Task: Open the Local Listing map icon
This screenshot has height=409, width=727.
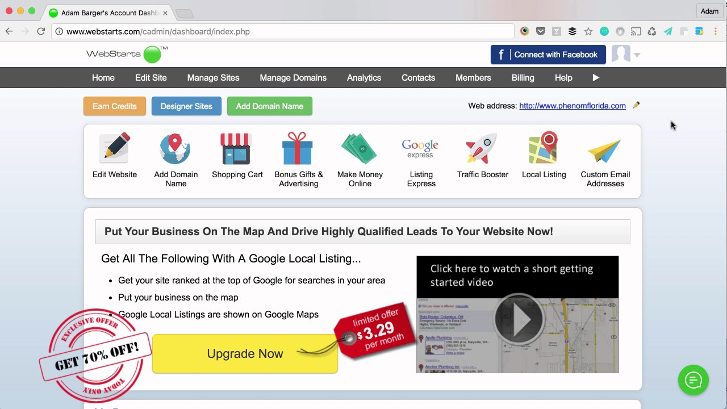Action: (x=544, y=148)
